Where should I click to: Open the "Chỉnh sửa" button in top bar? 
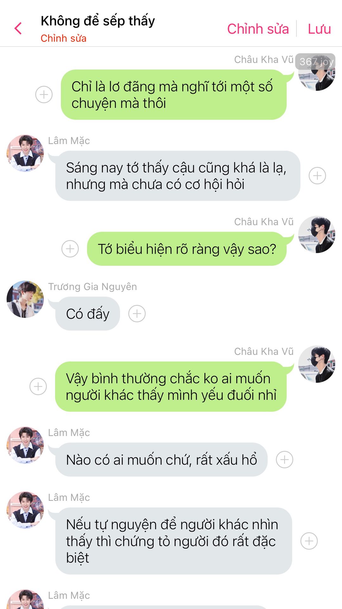pyautogui.click(x=258, y=29)
